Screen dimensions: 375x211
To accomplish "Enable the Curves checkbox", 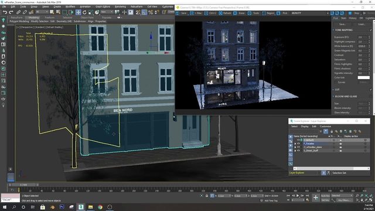I will click(x=335, y=82).
